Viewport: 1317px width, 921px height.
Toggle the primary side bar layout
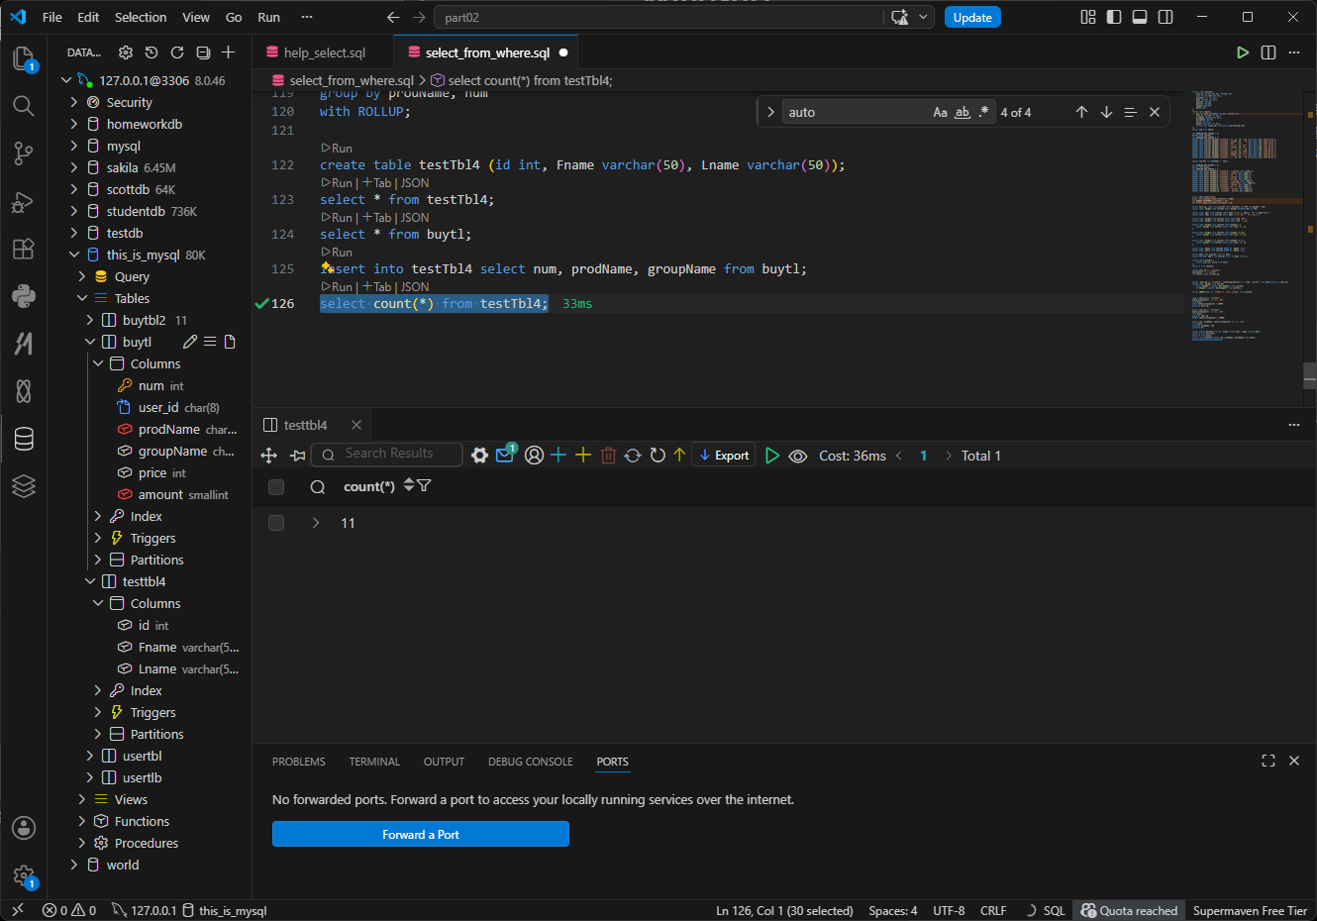(1114, 17)
